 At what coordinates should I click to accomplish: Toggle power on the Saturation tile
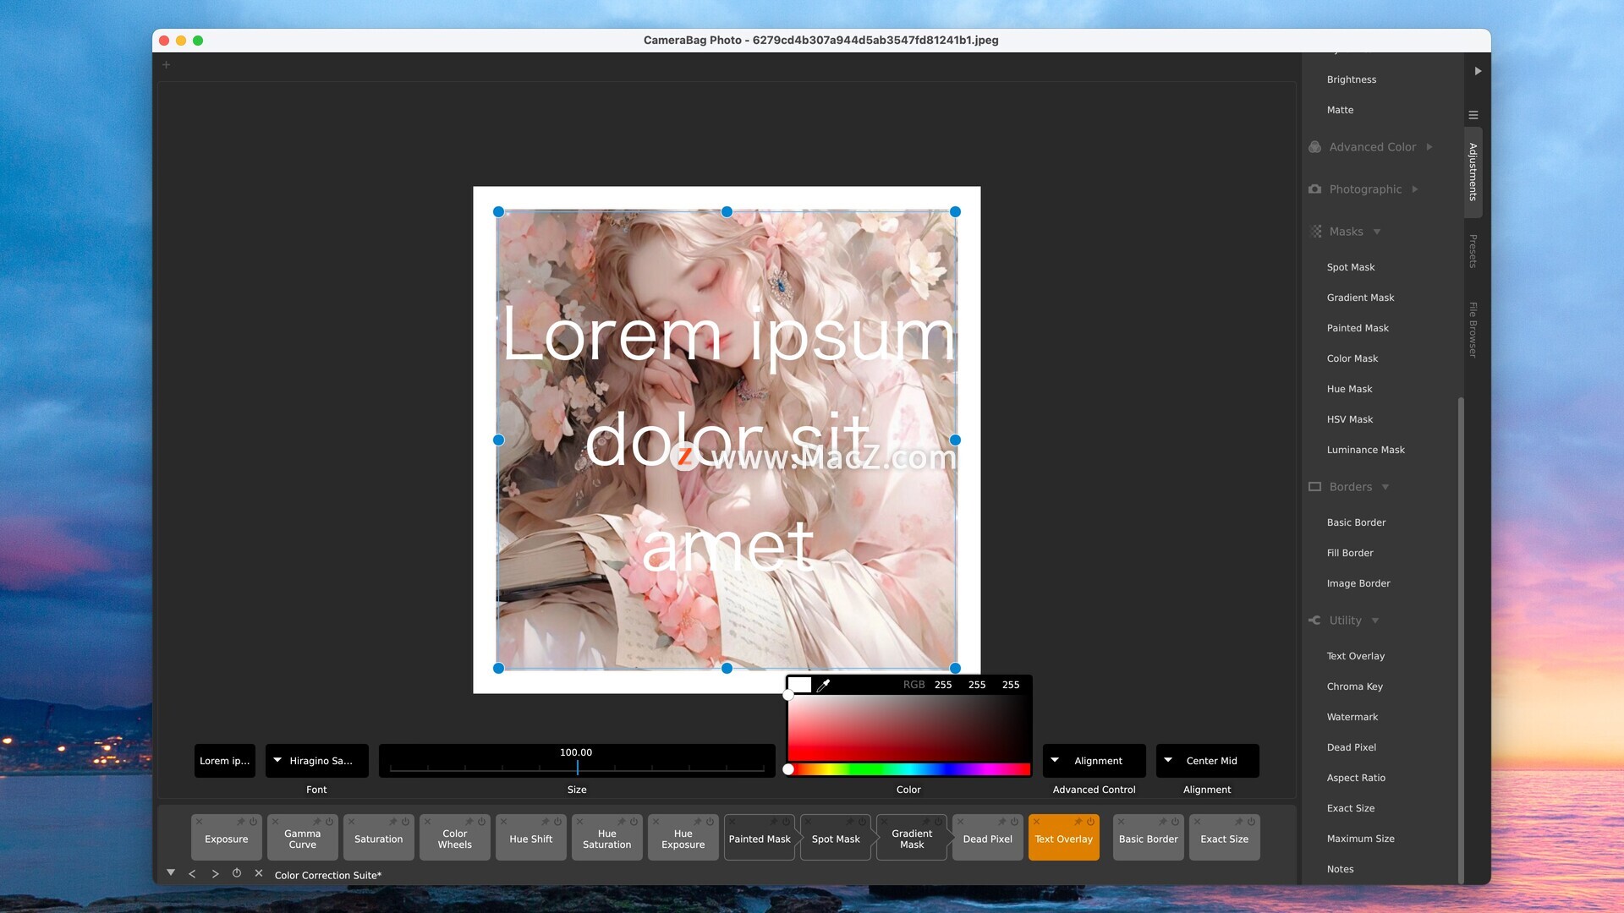pyautogui.click(x=405, y=822)
